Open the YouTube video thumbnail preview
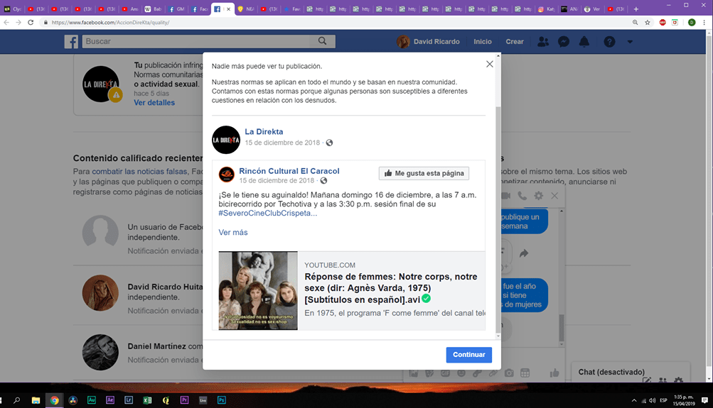The image size is (713, 408). 258,290
